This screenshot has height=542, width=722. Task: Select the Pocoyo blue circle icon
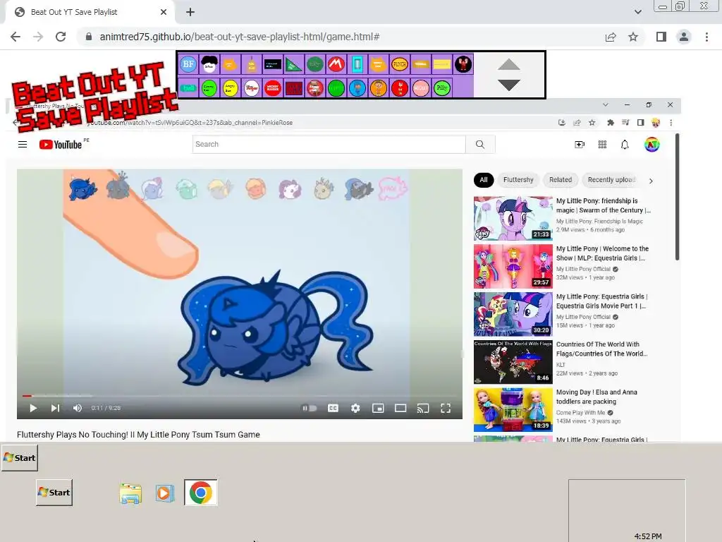pyautogui.click(x=357, y=88)
